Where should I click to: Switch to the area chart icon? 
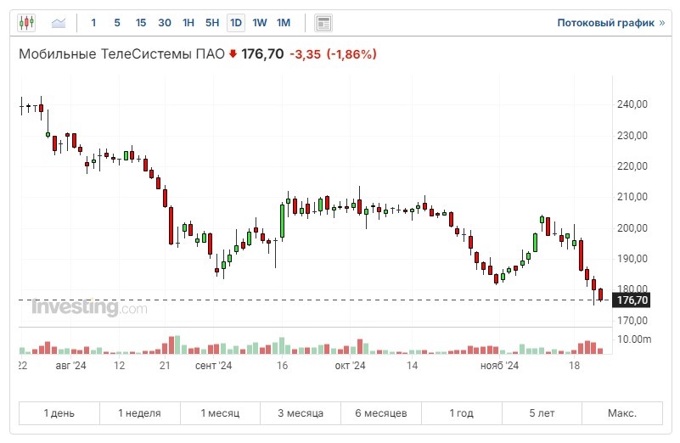(x=59, y=23)
